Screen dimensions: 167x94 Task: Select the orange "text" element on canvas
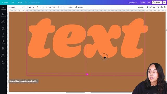click(x=88, y=38)
